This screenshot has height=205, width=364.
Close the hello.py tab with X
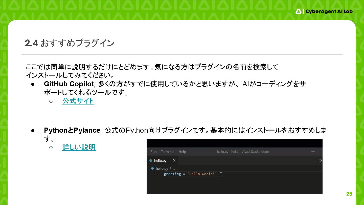[174, 160]
